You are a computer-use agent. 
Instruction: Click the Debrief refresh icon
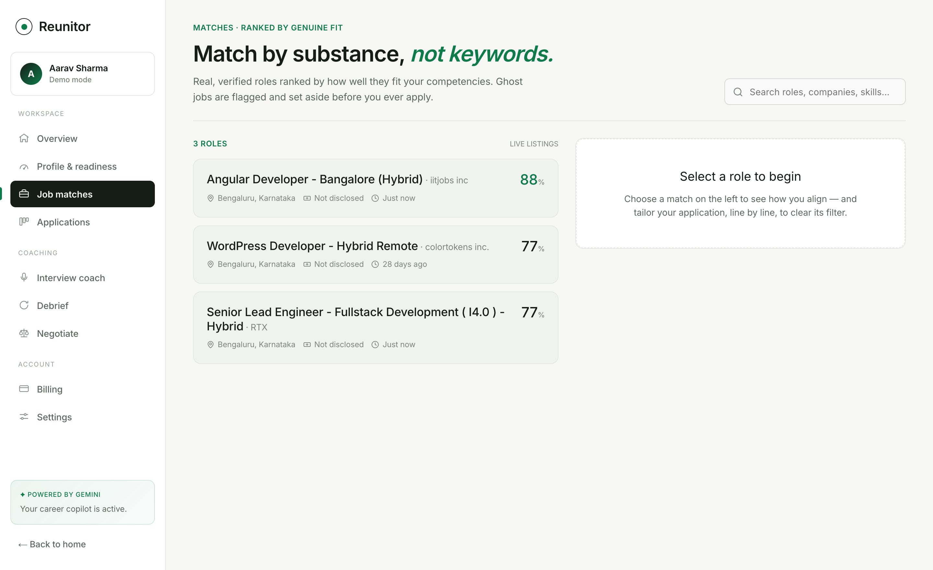(x=24, y=305)
